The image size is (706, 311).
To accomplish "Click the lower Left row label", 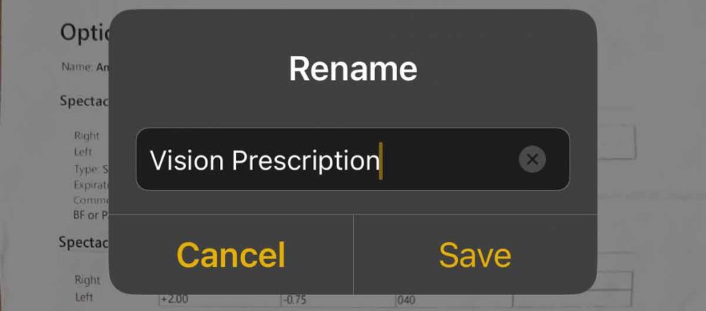I will point(83,297).
